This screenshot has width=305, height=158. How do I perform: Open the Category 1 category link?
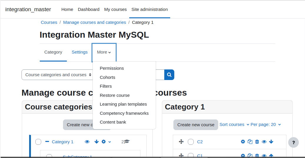(63, 142)
